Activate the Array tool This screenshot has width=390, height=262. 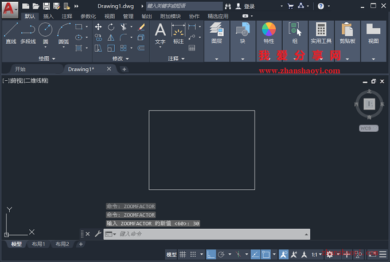pyautogui.click(x=123, y=48)
